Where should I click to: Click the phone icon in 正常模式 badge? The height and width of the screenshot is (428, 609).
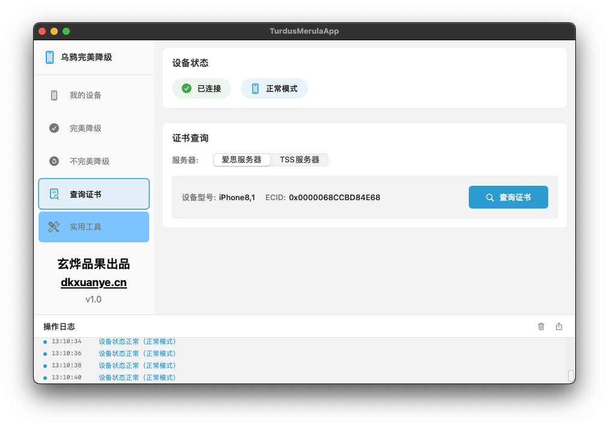tap(255, 88)
